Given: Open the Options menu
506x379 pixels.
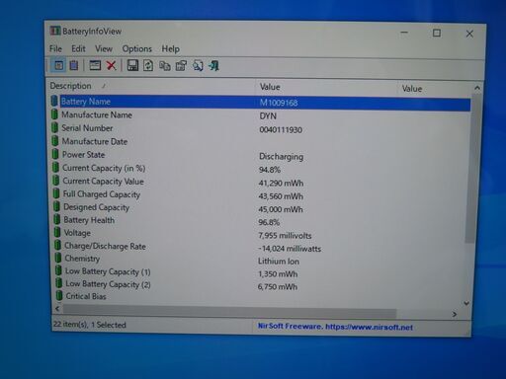Looking at the screenshot, I should click(x=137, y=48).
